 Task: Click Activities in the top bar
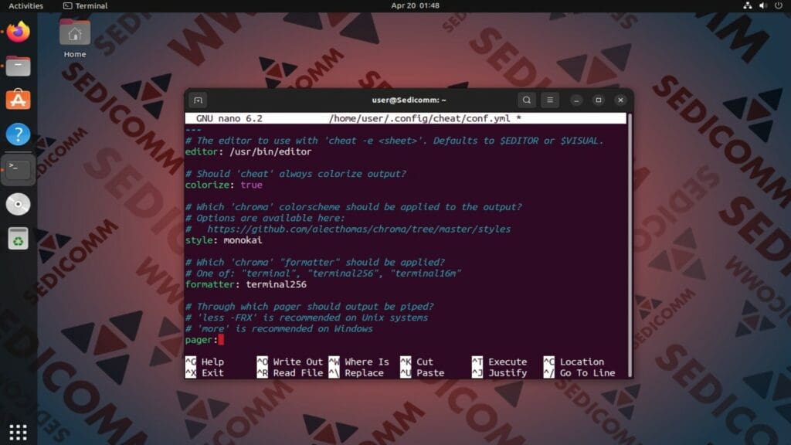click(x=25, y=5)
